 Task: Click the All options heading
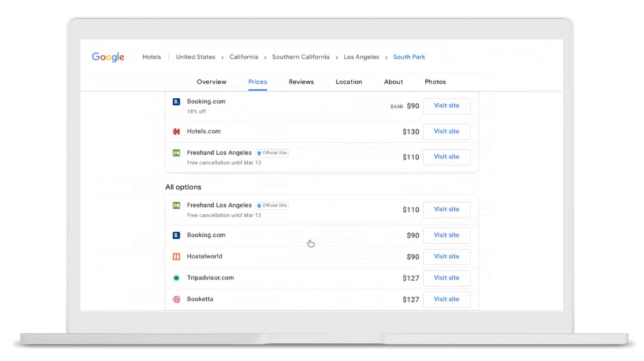pos(183,187)
